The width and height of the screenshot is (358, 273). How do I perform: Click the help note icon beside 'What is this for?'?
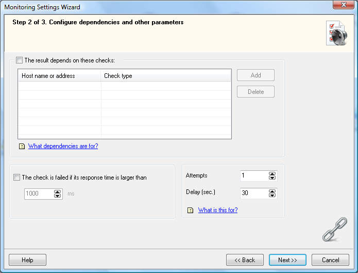190,210
